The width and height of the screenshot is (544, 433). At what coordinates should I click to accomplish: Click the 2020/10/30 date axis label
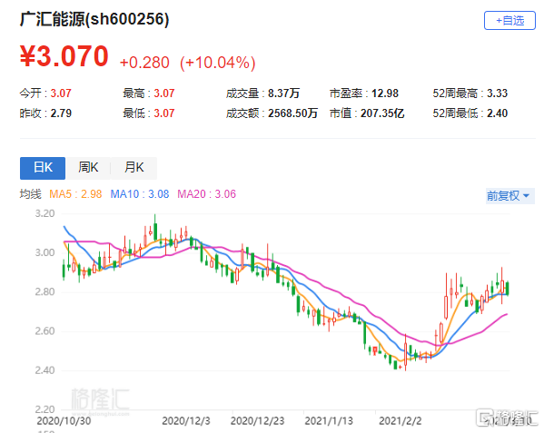click(x=64, y=421)
